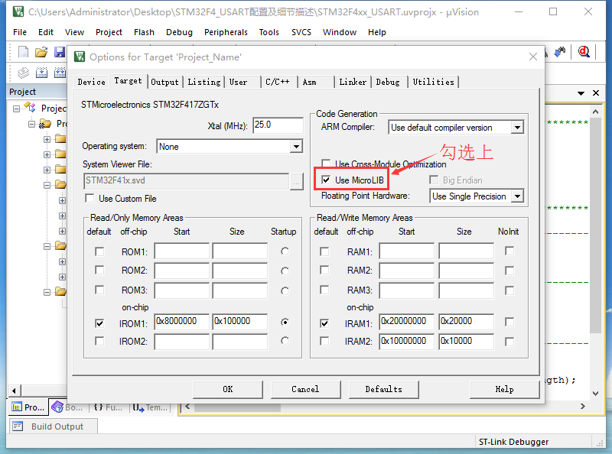Click the IRAM1 Size field
This screenshot has width=612, height=454.
(466, 321)
